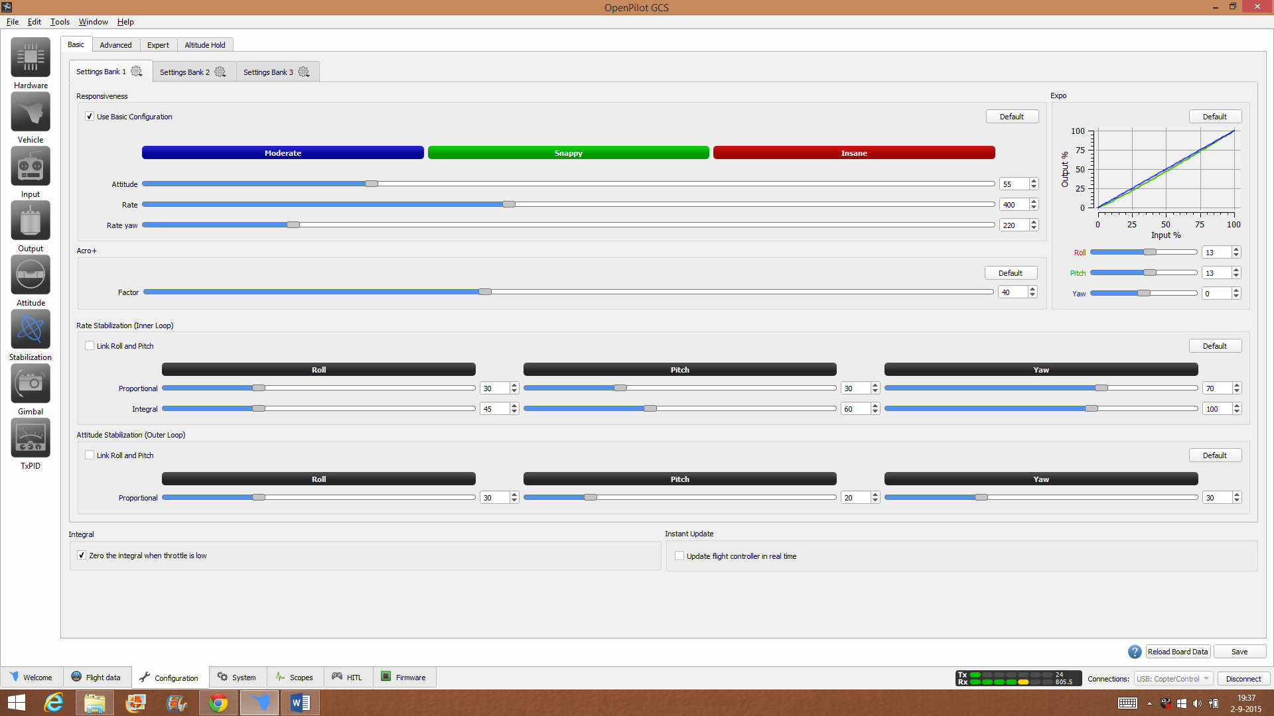Enable Update flight controller in real time
1274x716 pixels.
point(679,556)
